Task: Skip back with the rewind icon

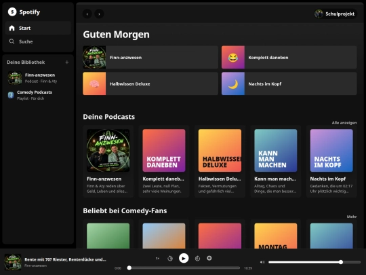Action: point(170,258)
